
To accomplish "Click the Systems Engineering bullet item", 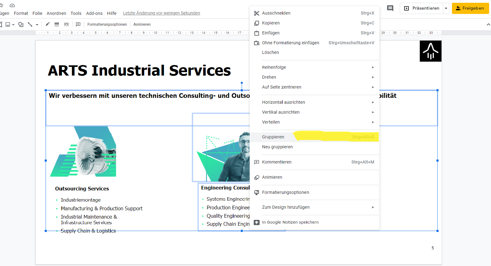I will pyautogui.click(x=228, y=199).
